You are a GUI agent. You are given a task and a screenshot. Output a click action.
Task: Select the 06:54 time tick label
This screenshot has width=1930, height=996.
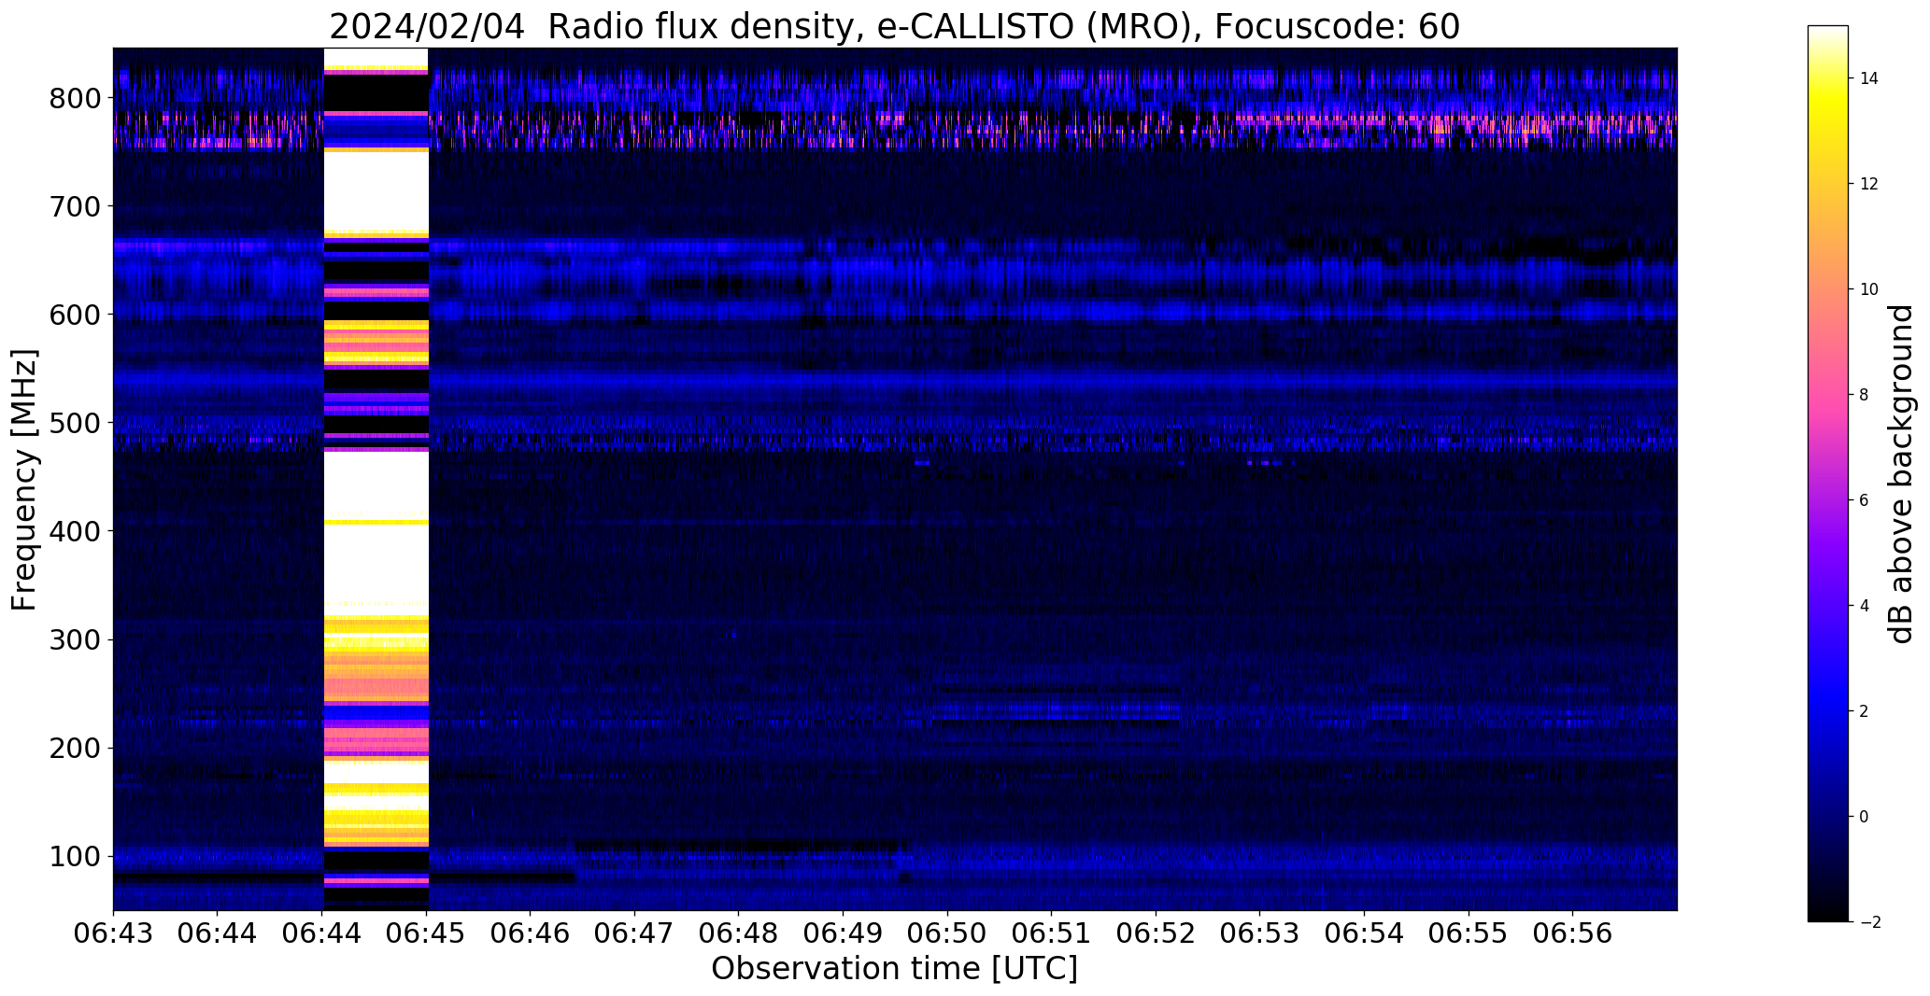(x=1365, y=933)
